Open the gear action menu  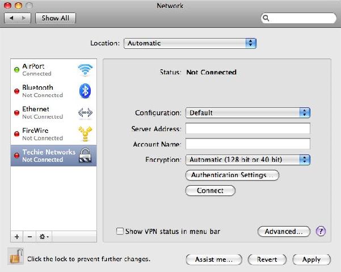point(44,237)
